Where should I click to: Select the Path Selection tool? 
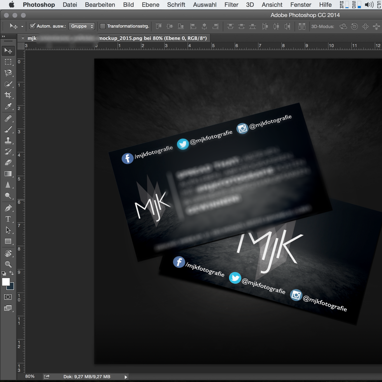8,230
